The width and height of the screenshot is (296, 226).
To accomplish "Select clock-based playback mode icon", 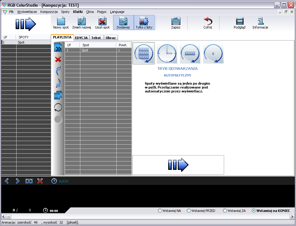I will coord(167,53).
